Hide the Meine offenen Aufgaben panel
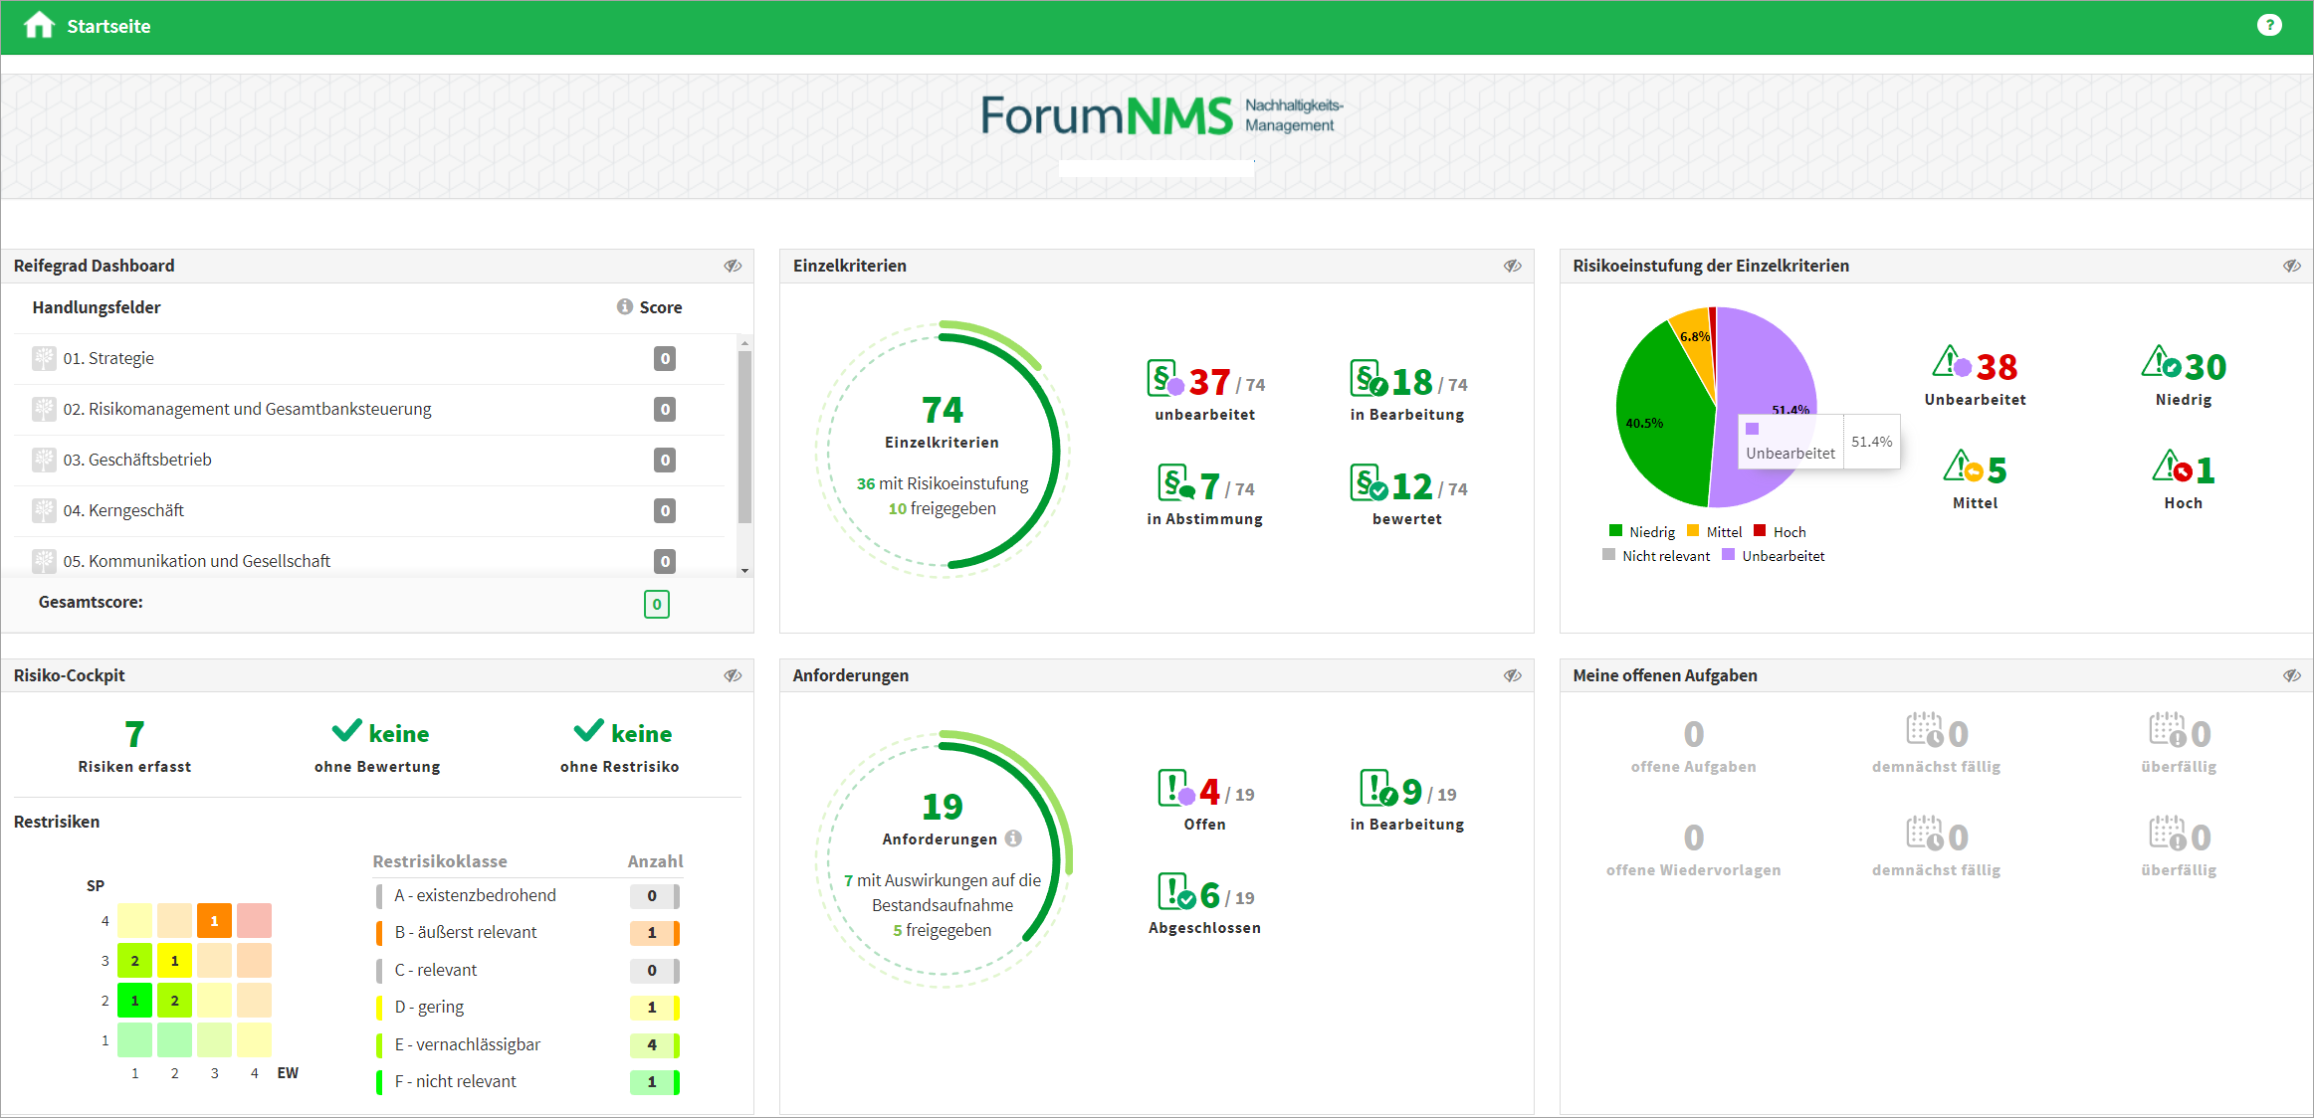 point(2291,675)
